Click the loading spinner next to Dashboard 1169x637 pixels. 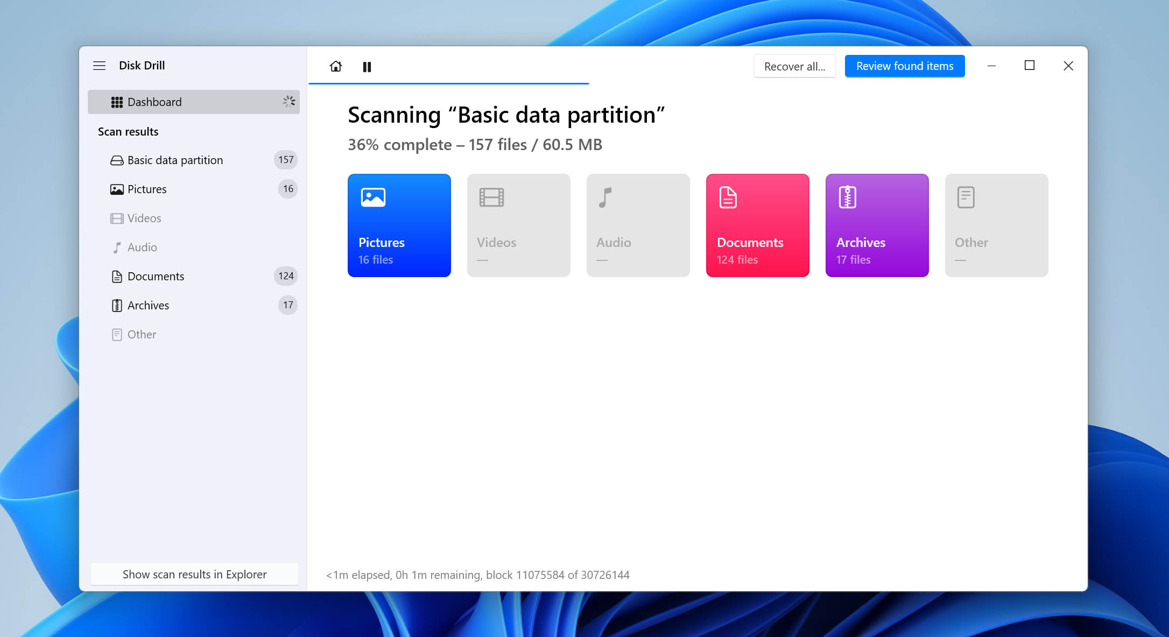pyautogui.click(x=289, y=102)
